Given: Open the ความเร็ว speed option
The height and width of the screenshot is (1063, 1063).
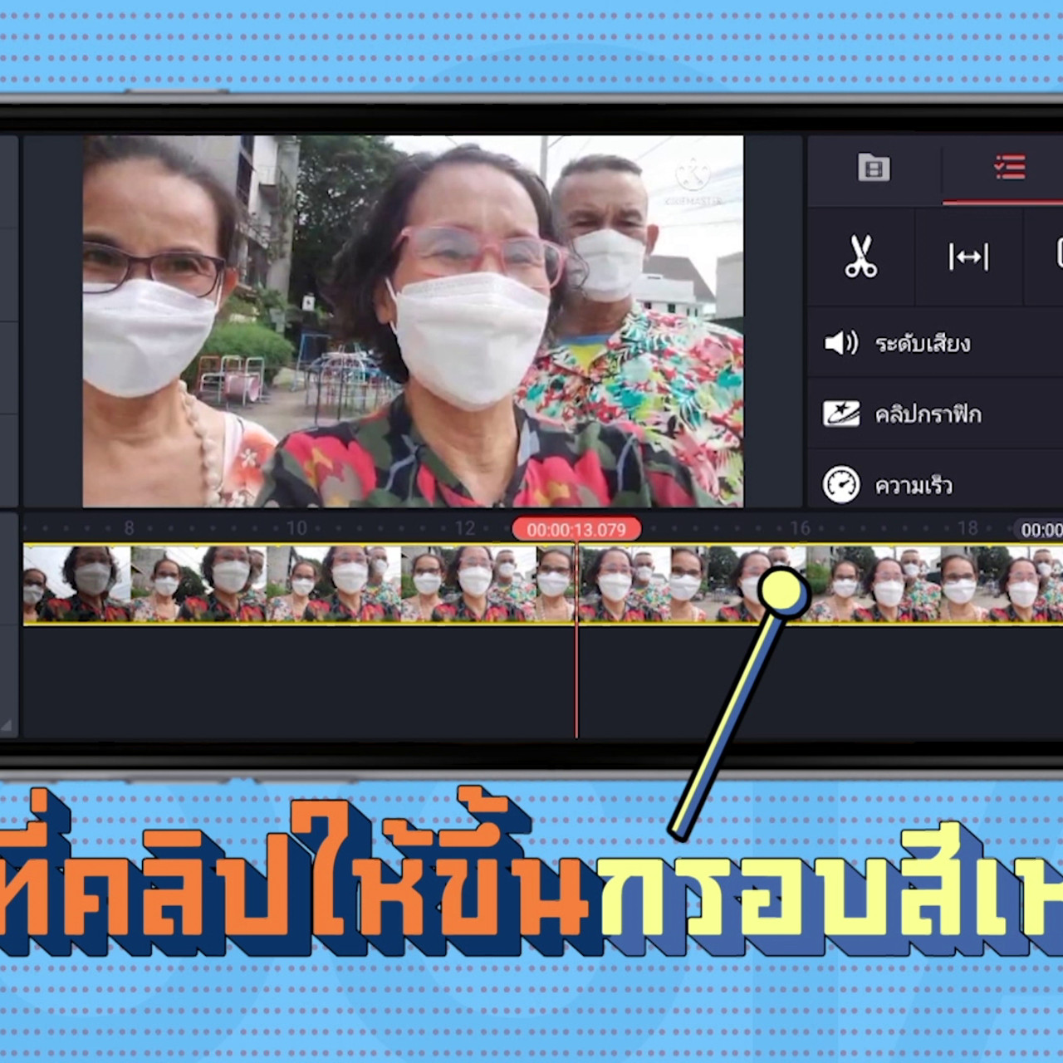Looking at the screenshot, I should point(935,483).
